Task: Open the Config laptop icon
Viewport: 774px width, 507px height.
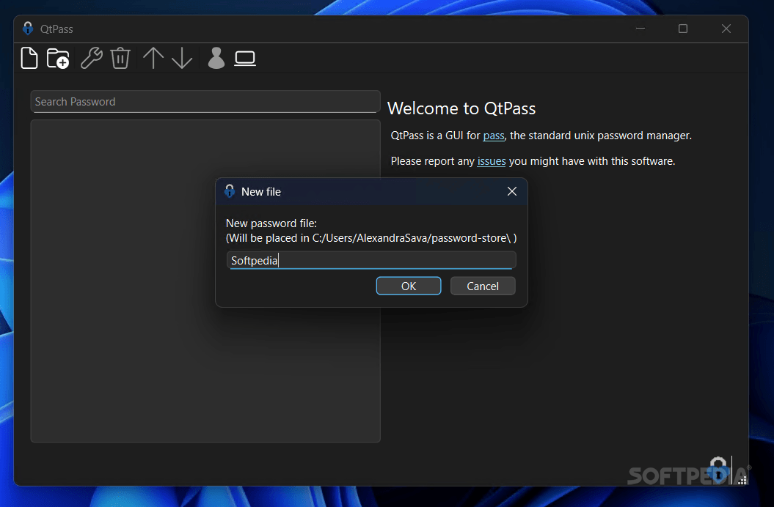Action: tap(245, 58)
